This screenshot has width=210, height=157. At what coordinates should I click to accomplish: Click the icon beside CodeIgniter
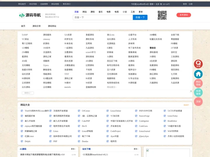tap(136, 121)
